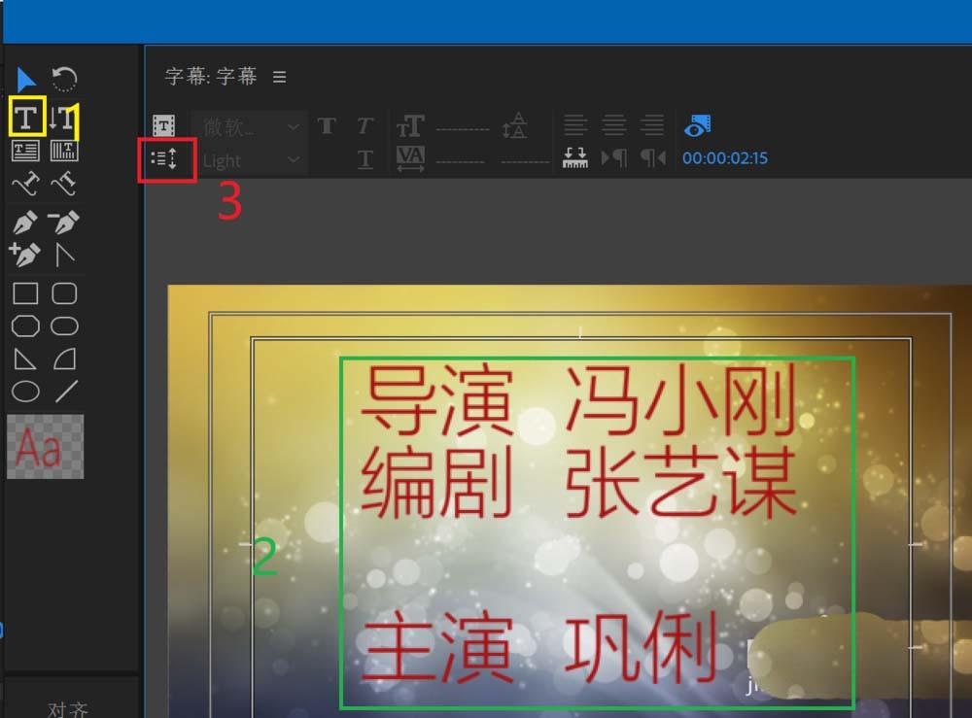Viewport: 972px width, 718px height.
Task: Toggle bold text formatting
Action: [328, 125]
